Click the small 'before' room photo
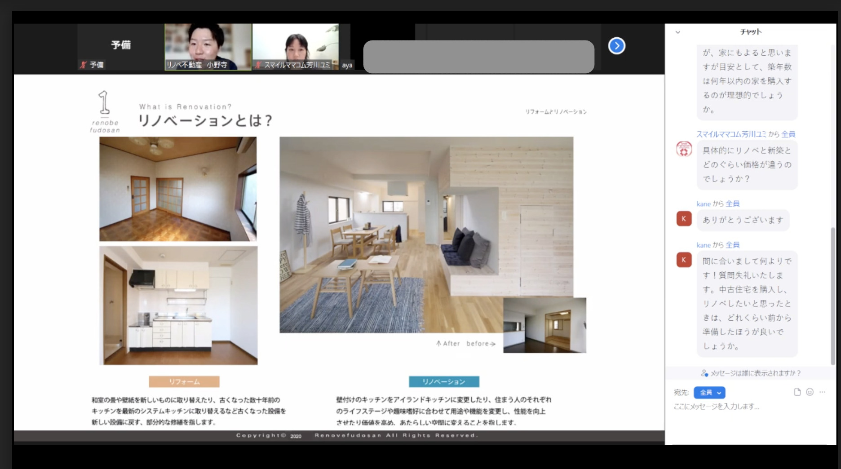This screenshot has width=841, height=469. point(544,325)
